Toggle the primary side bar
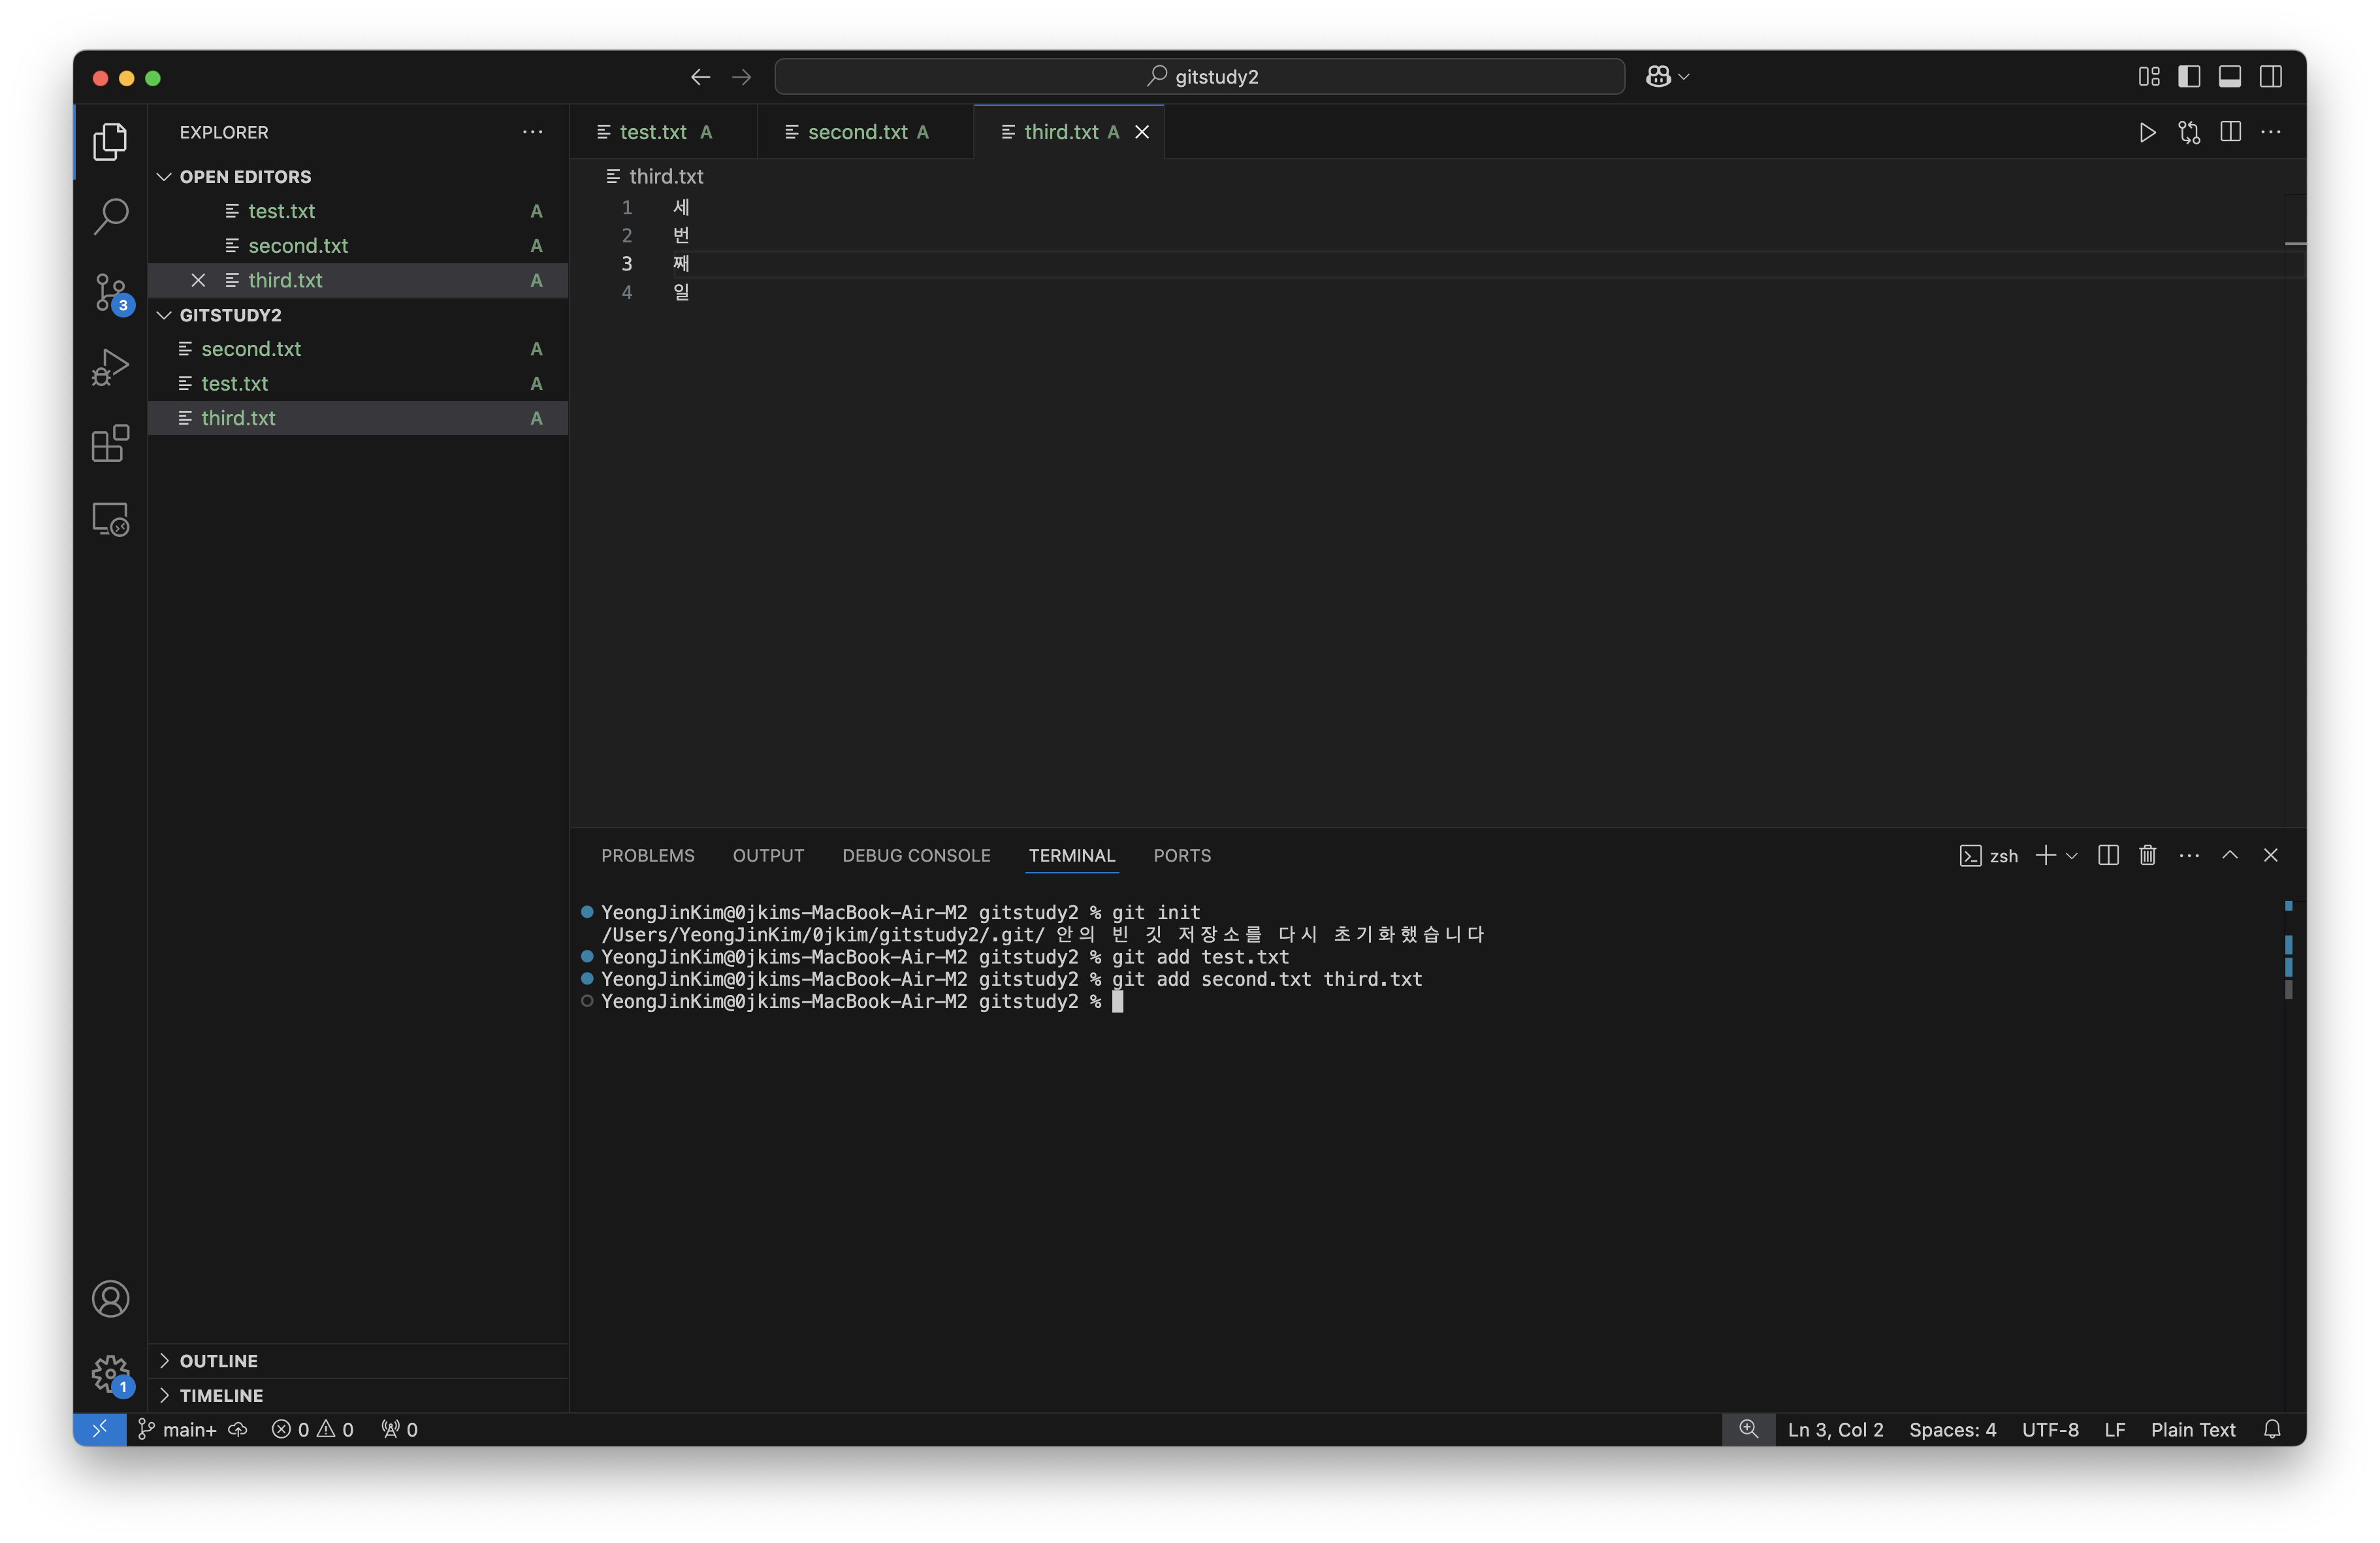The width and height of the screenshot is (2380, 1543). 2189,77
